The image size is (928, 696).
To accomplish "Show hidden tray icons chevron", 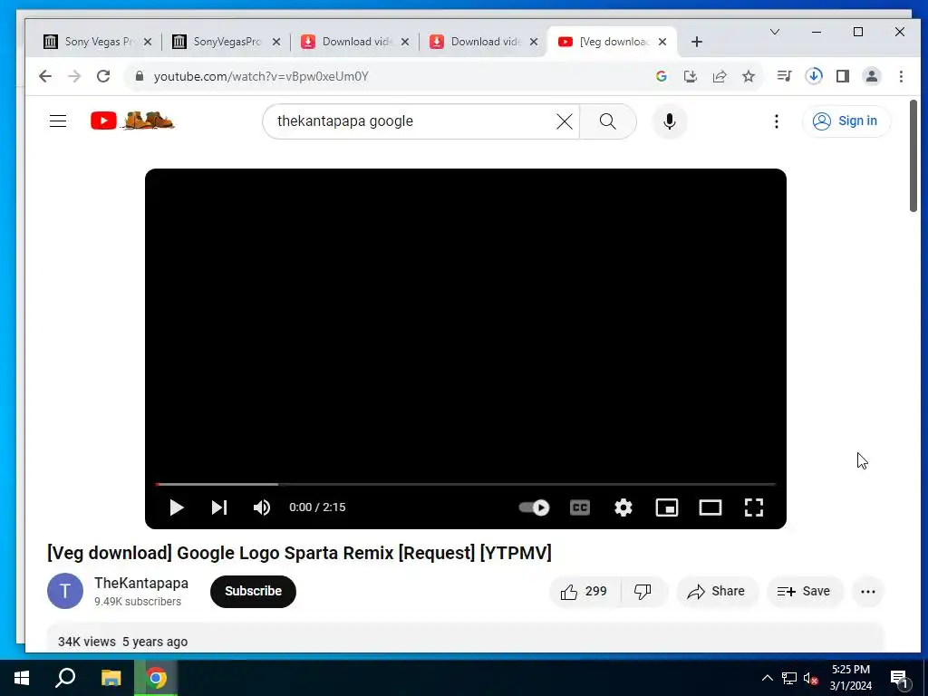I will (767, 678).
